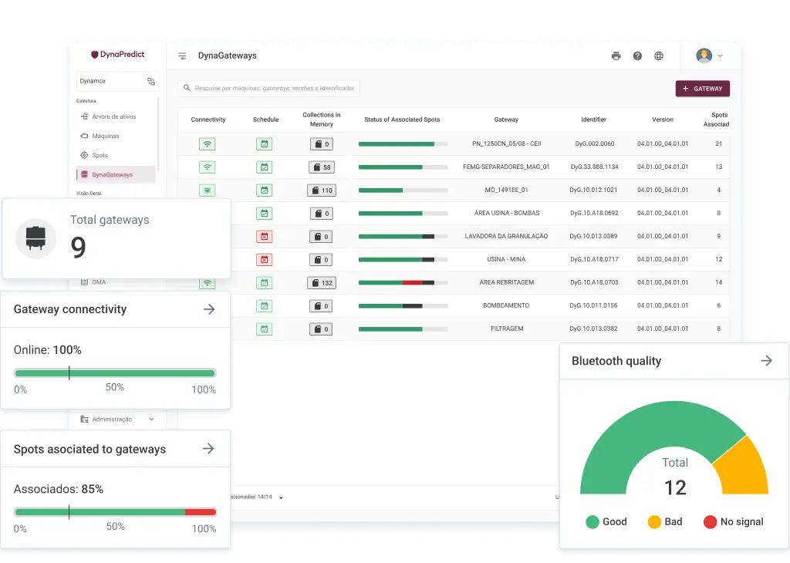Click identifier DyG.33.888.1134

coord(595,167)
